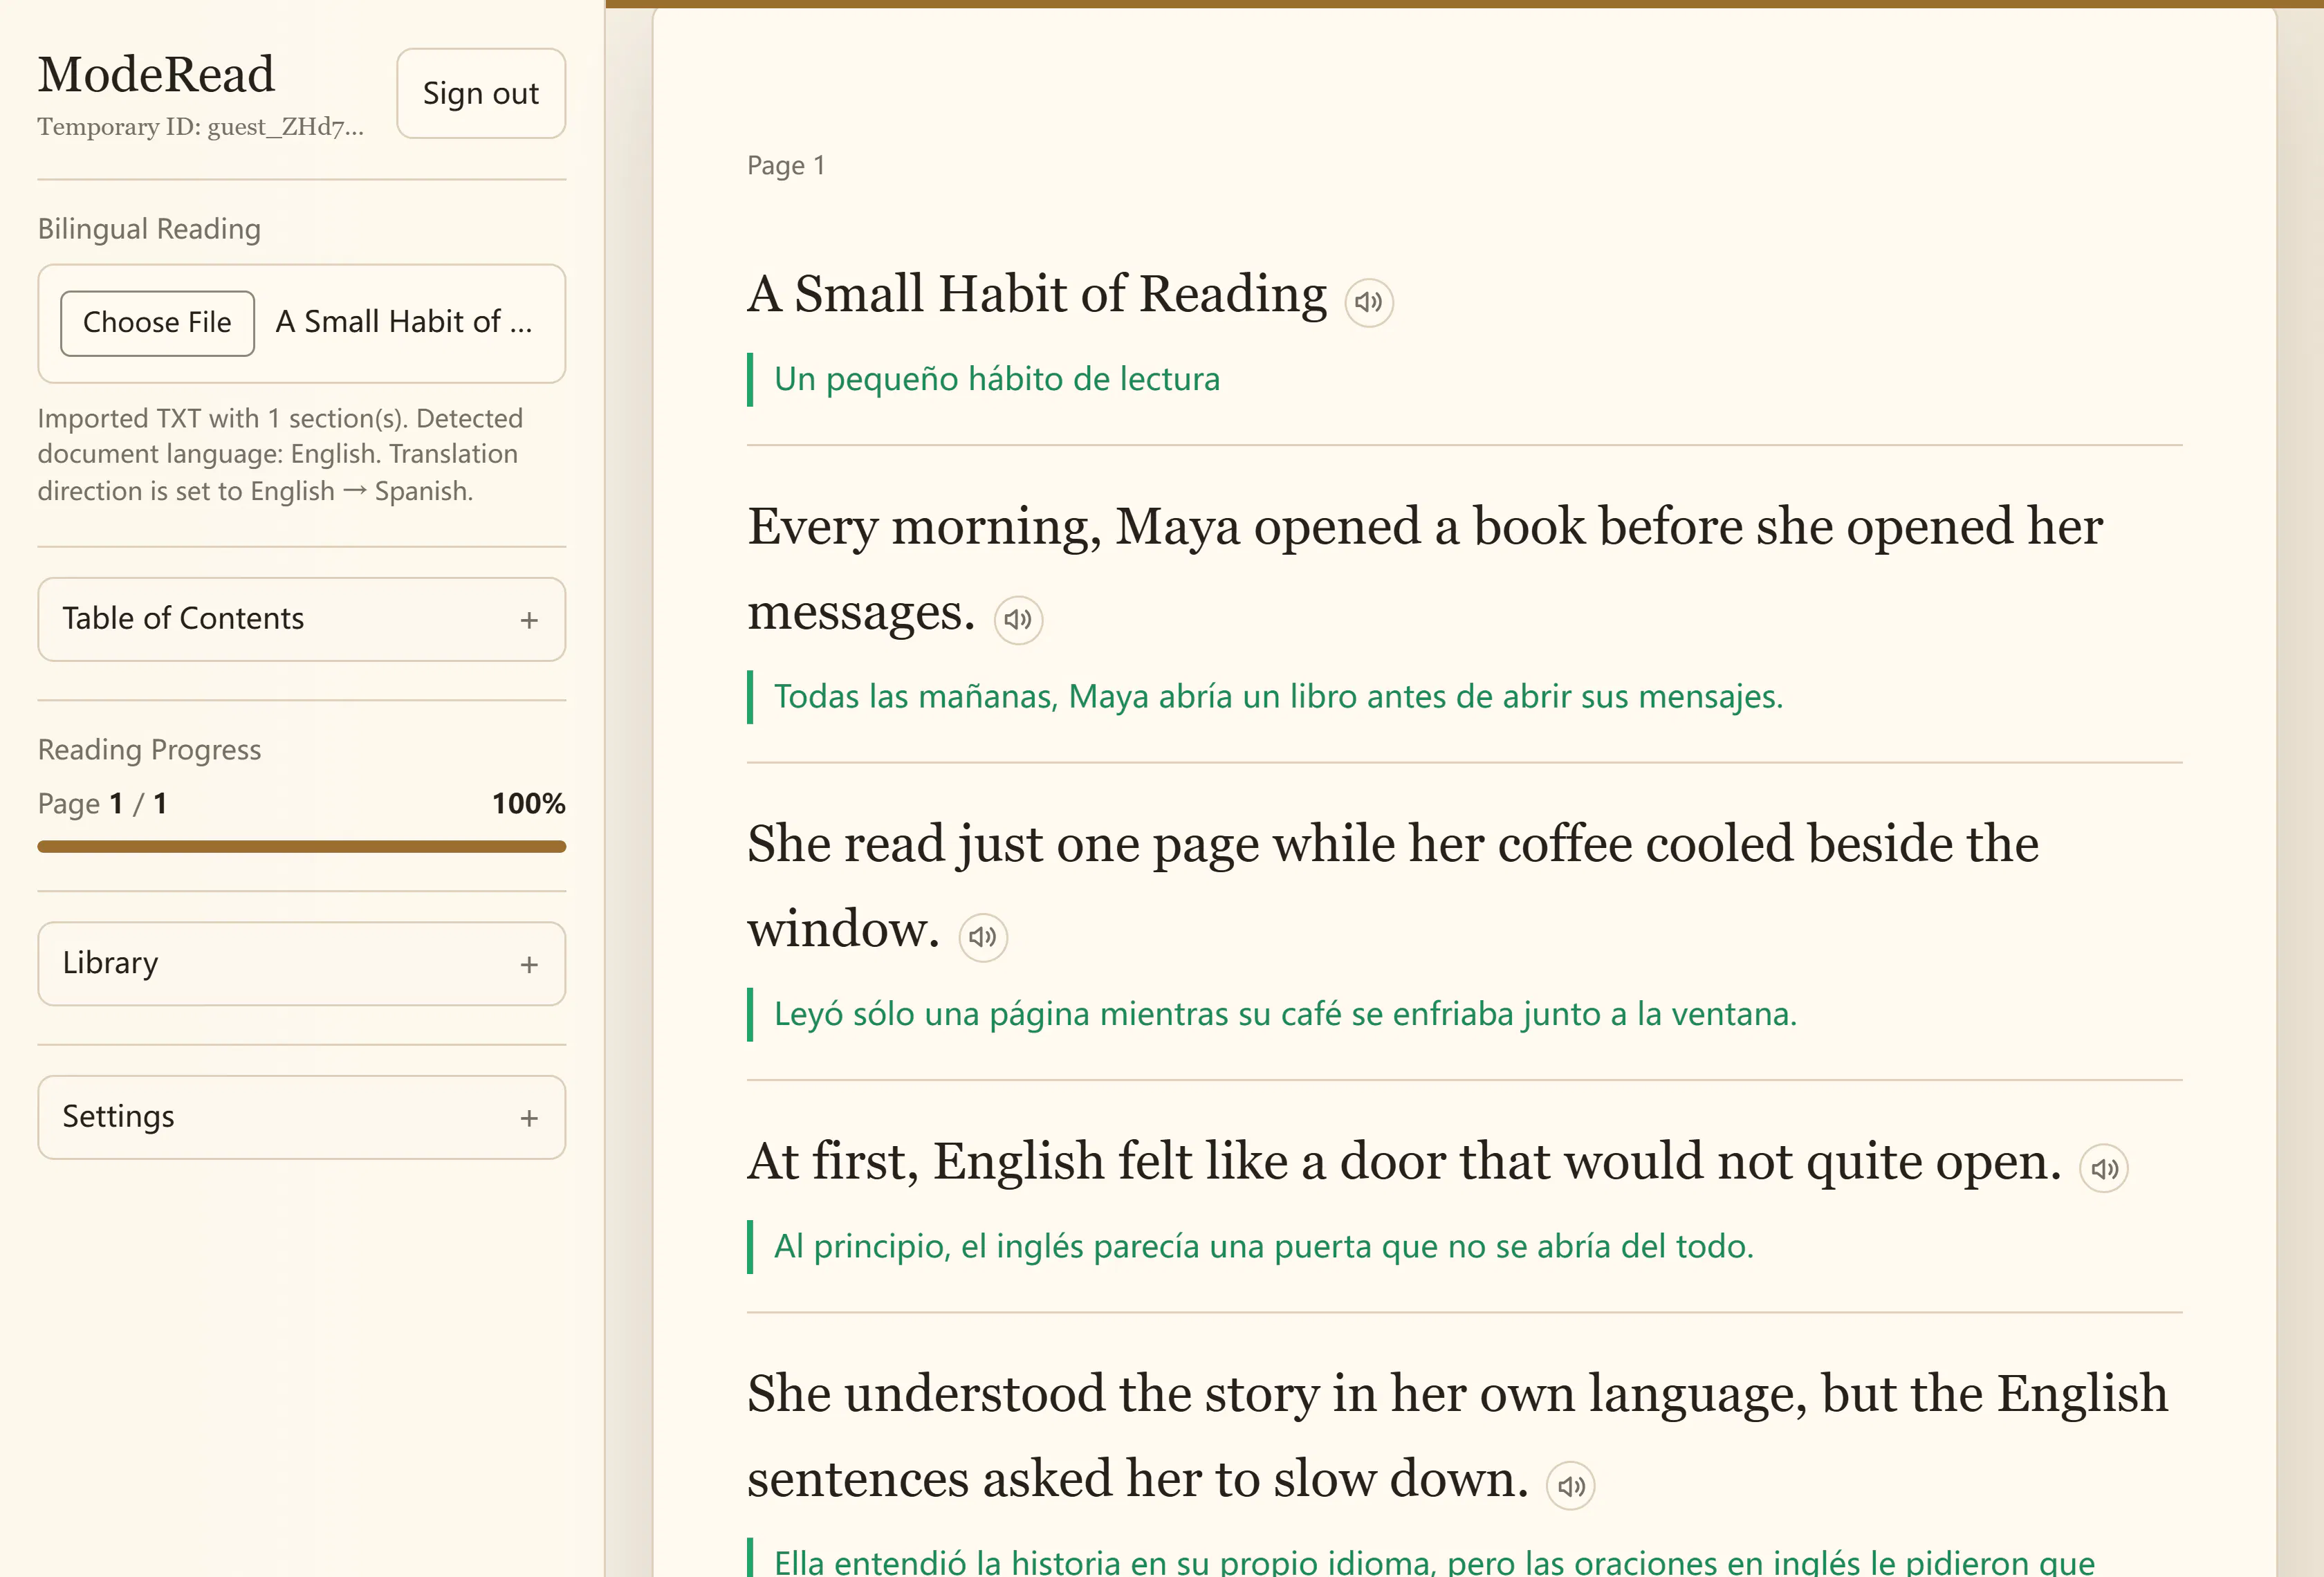Screen dimensions: 2324x1577
Task: Play audio for the 'Every morning, Maya' sentence
Action: tap(1018, 620)
